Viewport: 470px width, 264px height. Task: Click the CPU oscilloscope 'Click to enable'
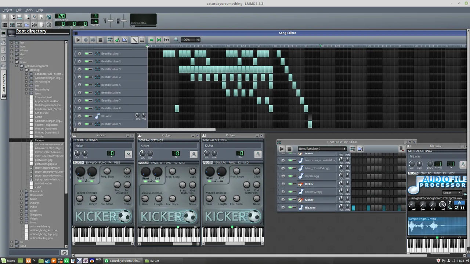143,19
